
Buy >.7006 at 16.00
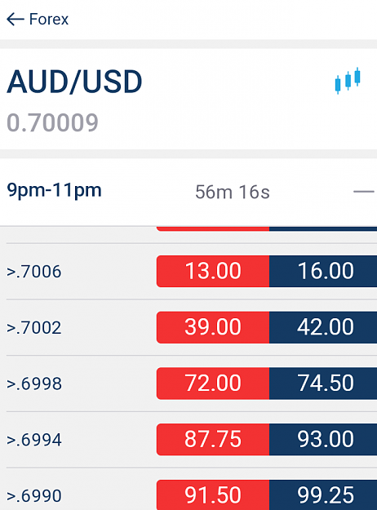(323, 271)
